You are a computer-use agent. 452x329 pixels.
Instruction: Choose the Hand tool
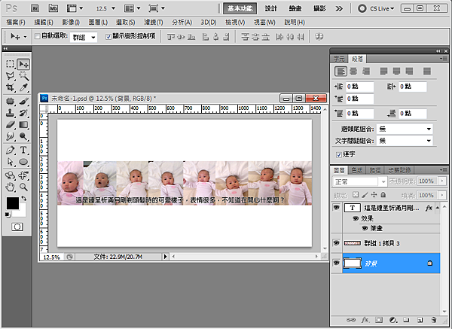coord(11,185)
